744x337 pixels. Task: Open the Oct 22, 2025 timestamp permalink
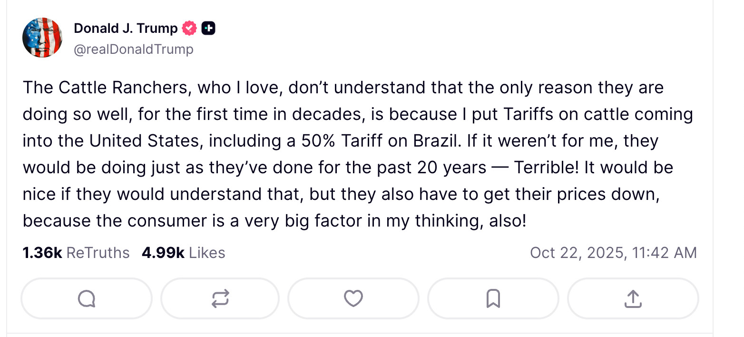pos(613,253)
